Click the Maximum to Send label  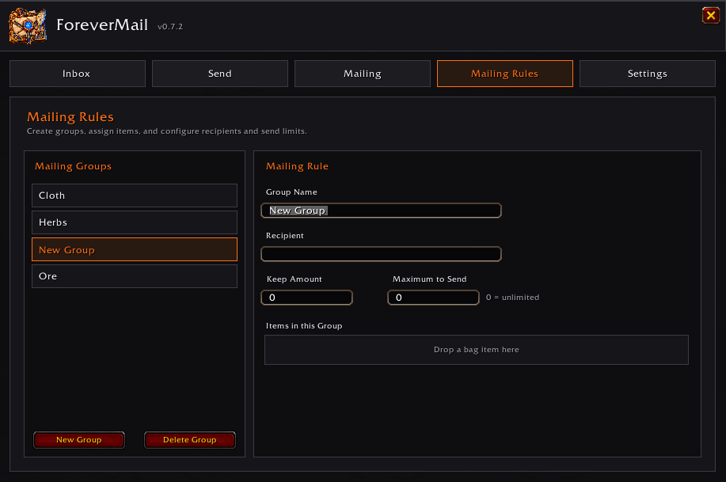[x=430, y=279]
